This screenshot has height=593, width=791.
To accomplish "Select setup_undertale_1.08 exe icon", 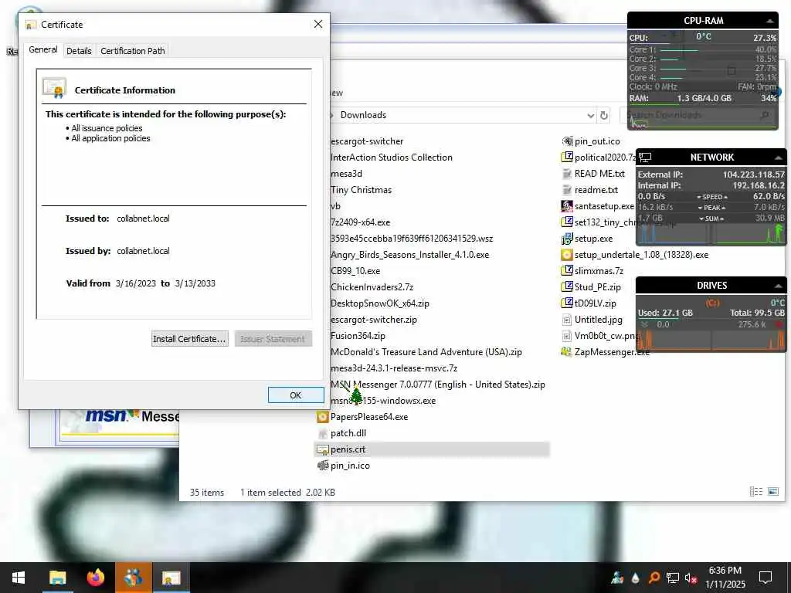I will [567, 255].
